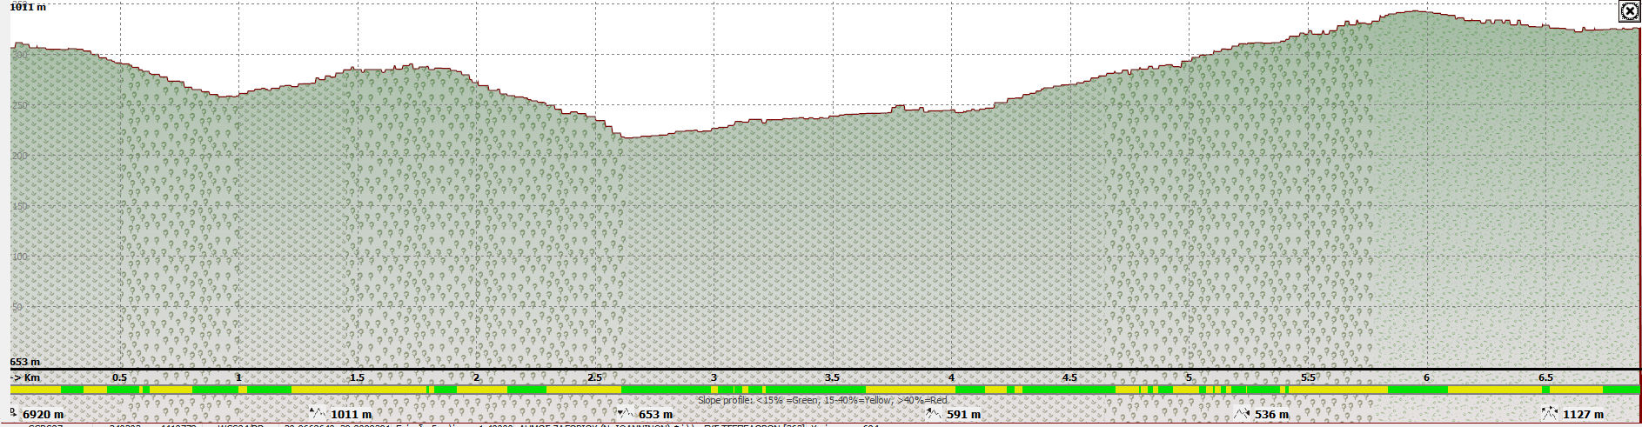Image resolution: width=1642 pixels, height=427 pixels.
Task: Click the 6 km mark on distance axis
Action: click(x=1426, y=377)
